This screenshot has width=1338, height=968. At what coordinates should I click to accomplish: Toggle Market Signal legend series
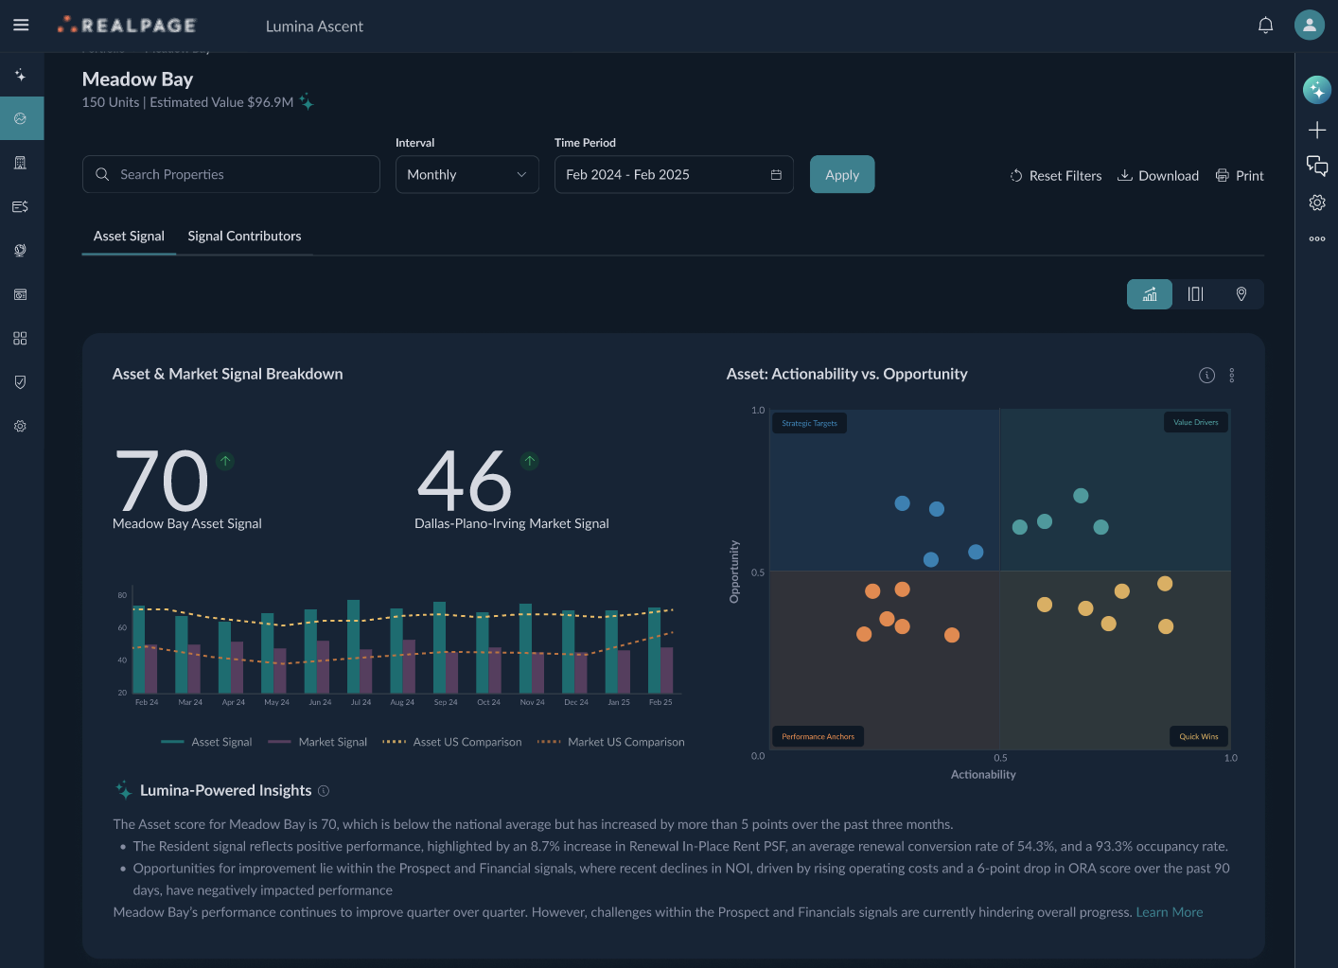coord(317,742)
